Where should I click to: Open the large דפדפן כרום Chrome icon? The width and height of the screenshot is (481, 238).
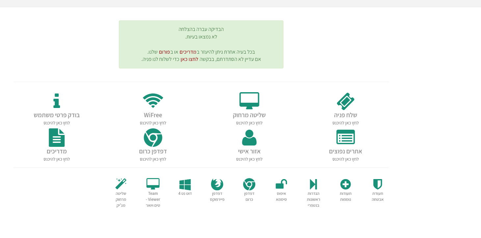point(153,137)
